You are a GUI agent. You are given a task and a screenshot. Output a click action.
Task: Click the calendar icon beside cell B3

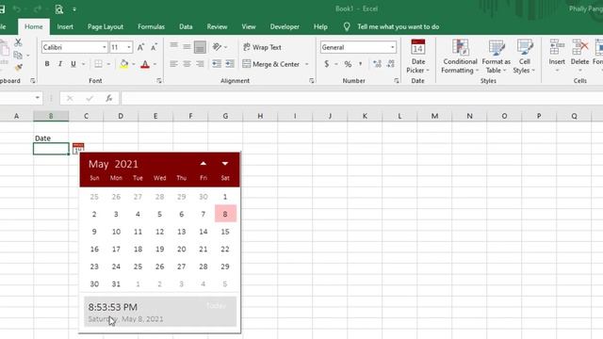(x=78, y=149)
